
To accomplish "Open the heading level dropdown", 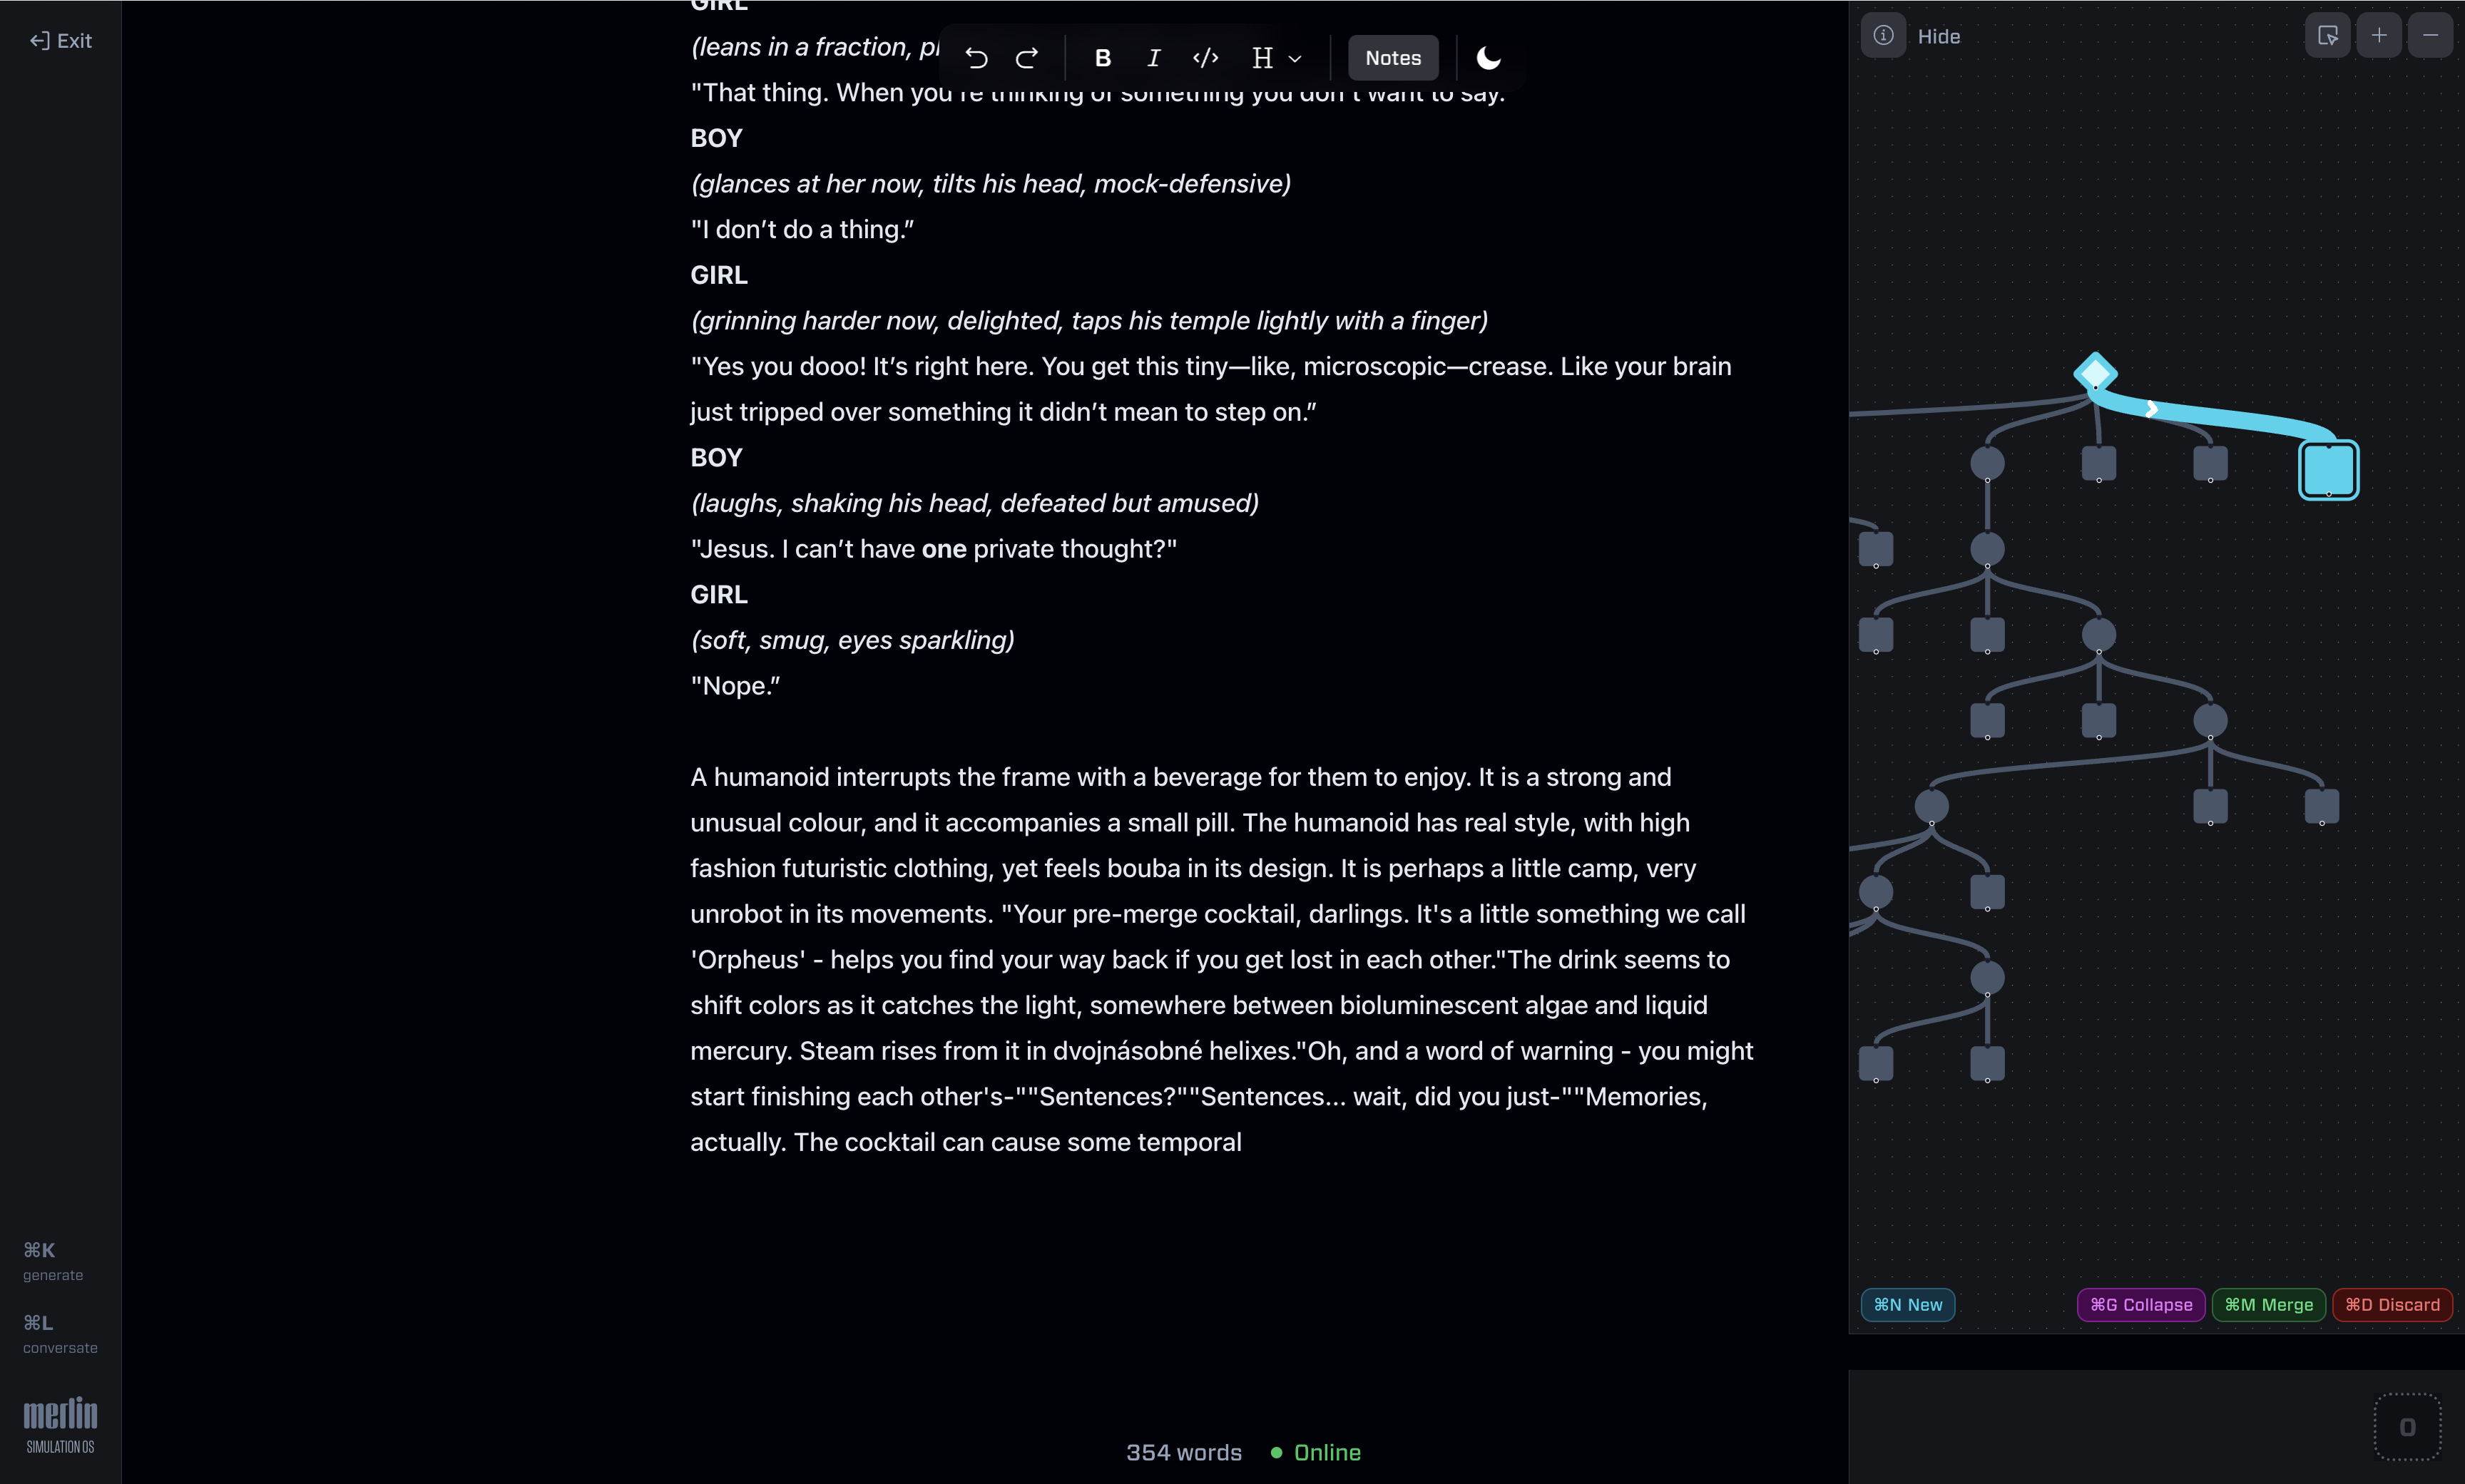I will 1277,58.
